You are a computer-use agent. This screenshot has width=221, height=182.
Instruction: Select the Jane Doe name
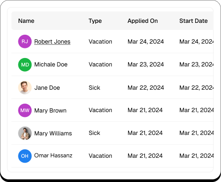(47, 87)
